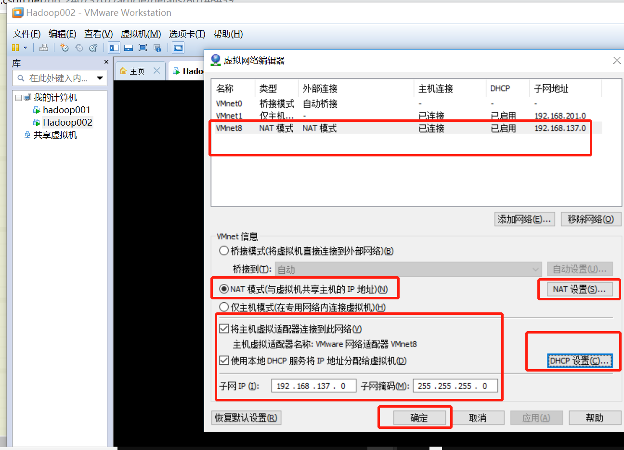Click the console view toolbar icon
Viewport: 624px width, 450px height.
pyautogui.click(x=178, y=48)
